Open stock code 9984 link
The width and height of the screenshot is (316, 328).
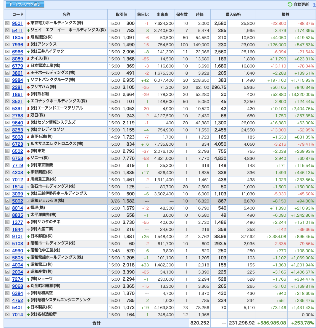click(x=17, y=80)
